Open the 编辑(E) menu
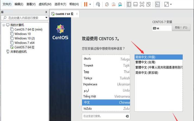194x121 pixels. pyautogui.click(x=19, y=4)
